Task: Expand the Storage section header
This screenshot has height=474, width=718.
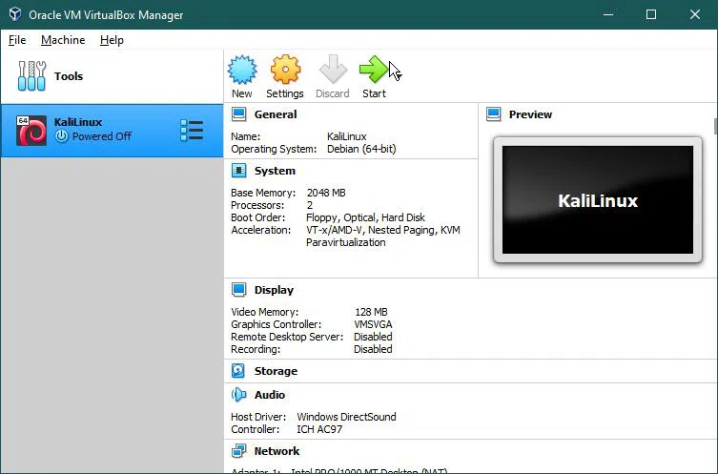Action: point(276,371)
